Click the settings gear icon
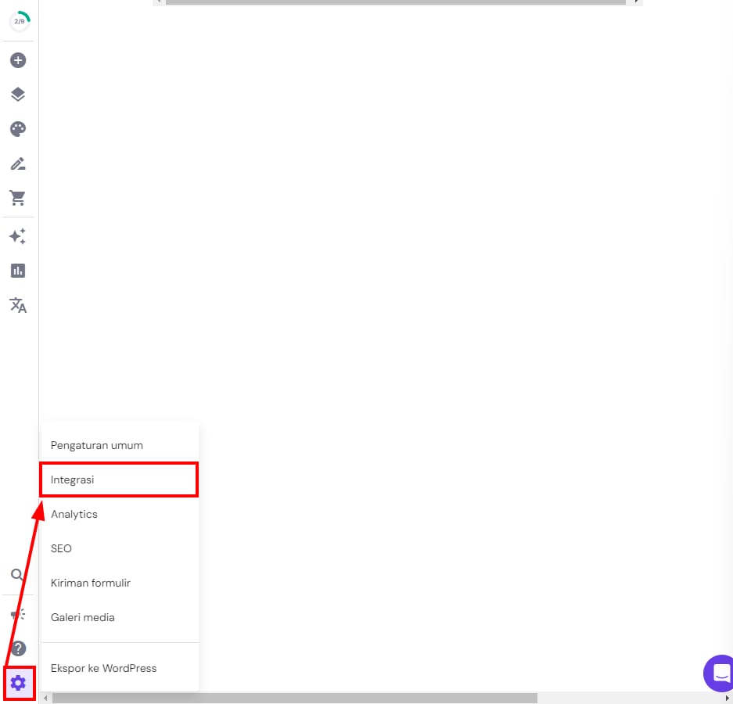733x704 pixels. pyautogui.click(x=18, y=683)
